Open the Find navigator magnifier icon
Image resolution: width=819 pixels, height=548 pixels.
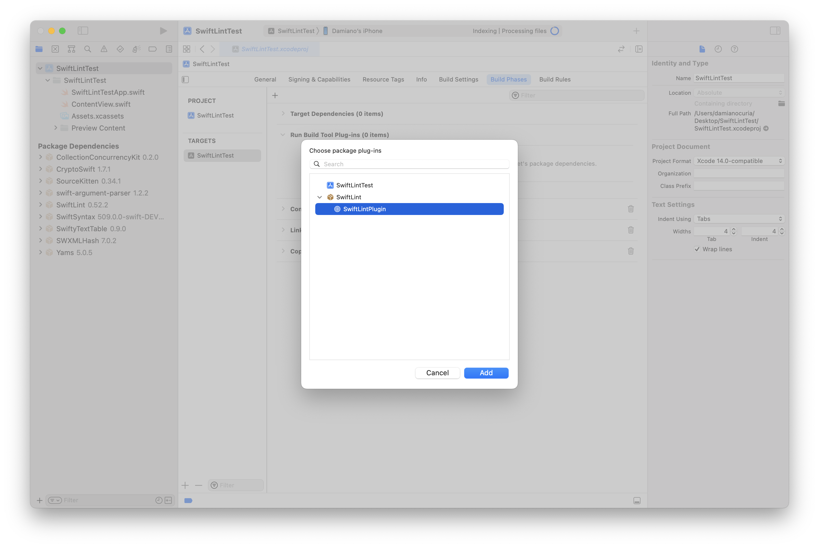pos(88,49)
